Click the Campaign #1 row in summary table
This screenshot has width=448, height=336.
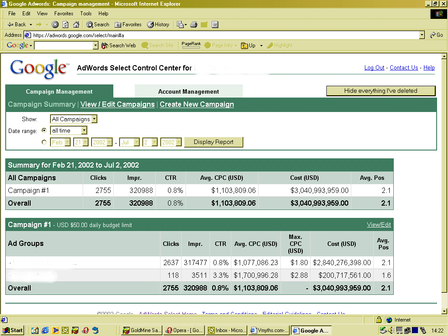199,190
